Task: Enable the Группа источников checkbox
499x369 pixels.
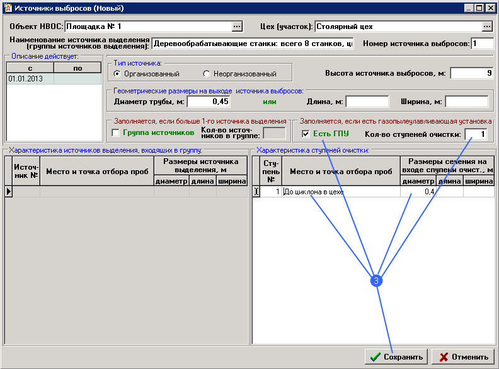Action: [x=115, y=133]
